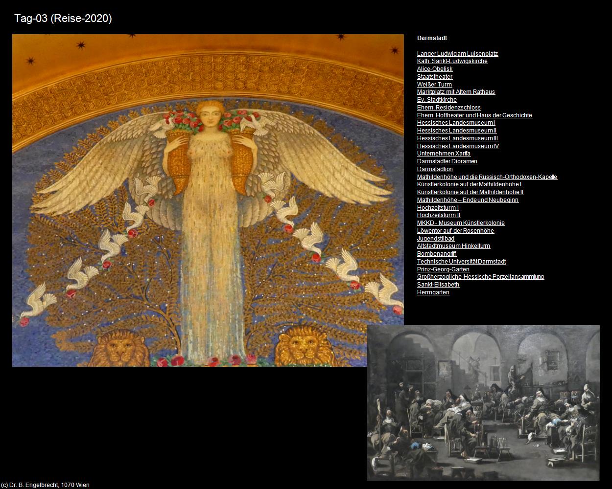Open Hessisches Landesmuseum III link
Screen dimensions: 612x489
pos(458,138)
